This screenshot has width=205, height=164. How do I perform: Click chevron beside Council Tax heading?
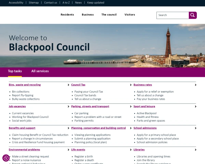point(131,85)
